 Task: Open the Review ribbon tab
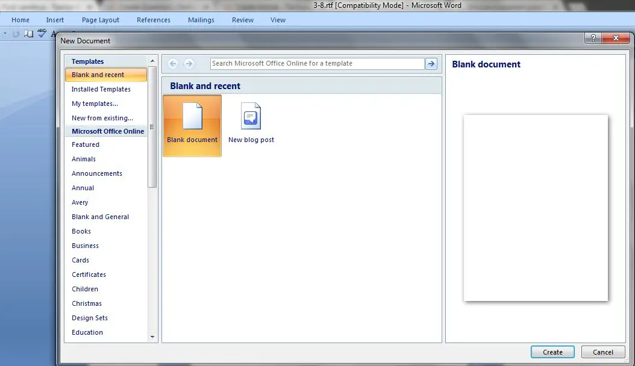[x=243, y=20]
